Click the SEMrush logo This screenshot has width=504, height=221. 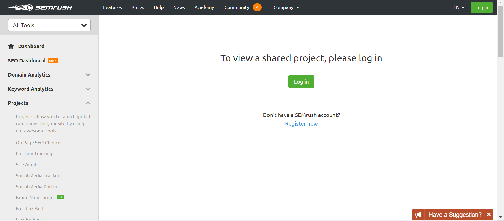[40, 7]
